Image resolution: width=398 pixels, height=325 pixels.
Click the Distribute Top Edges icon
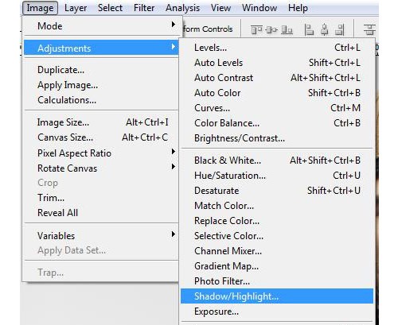coord(369,30)
